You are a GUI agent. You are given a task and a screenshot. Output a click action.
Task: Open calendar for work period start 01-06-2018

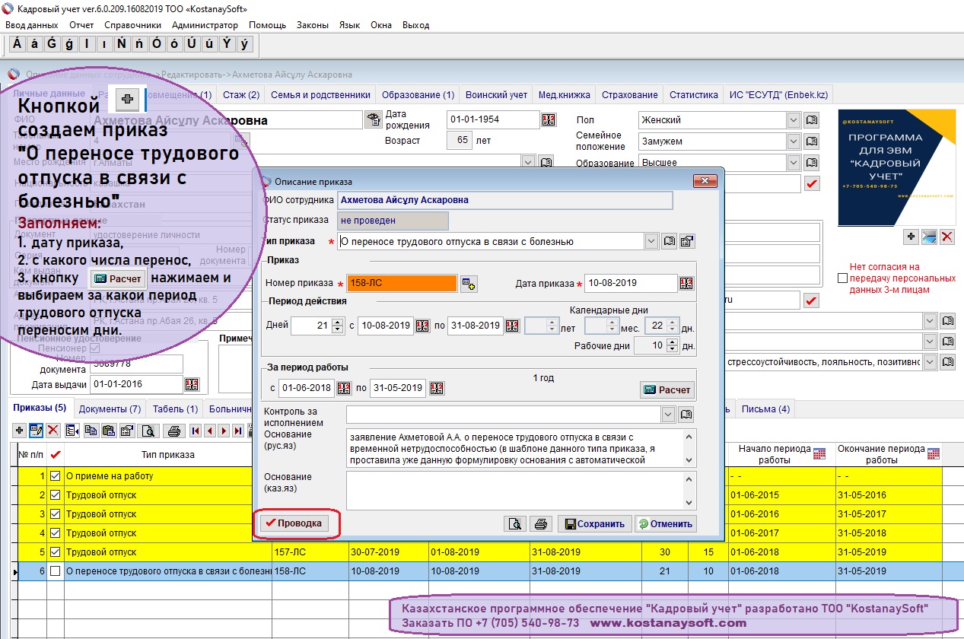[345, 388]
